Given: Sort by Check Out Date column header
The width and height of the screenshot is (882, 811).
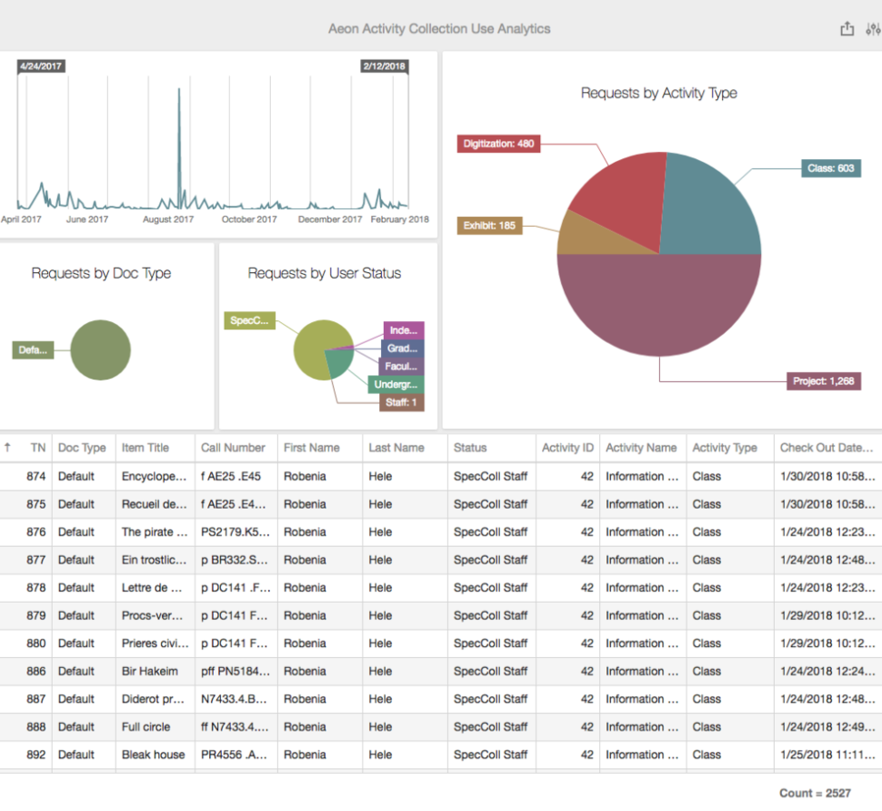Looking at the screenshot, I should coord(824,448).
